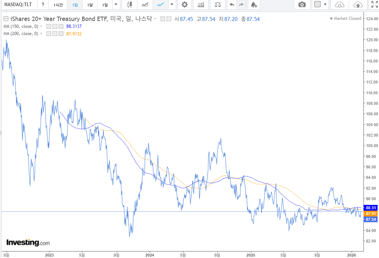This screenshot has width=379, height=258.
Task: Remove the MA 150 indicator
Action: click(x=61, y=26)
